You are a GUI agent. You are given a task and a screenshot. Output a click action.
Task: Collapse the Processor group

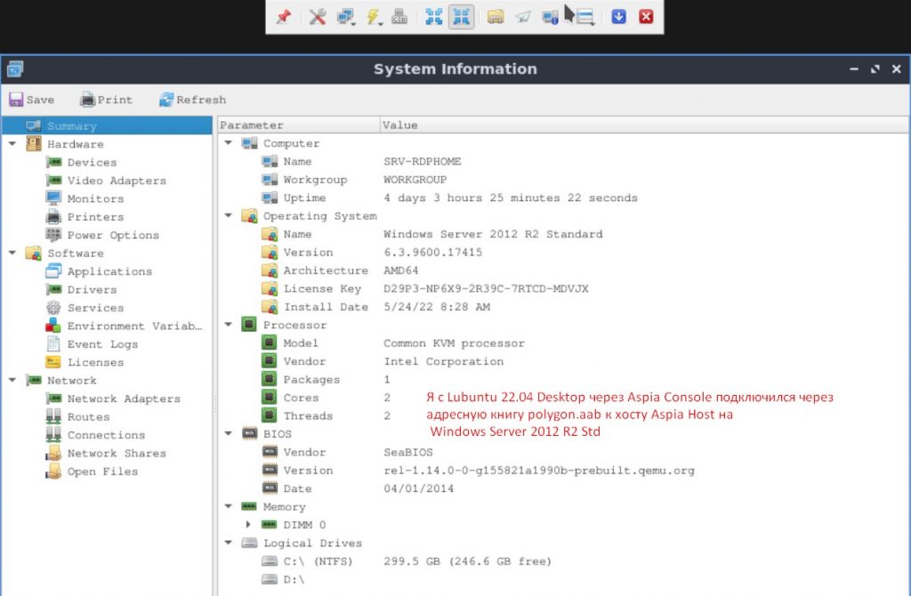[x=229, y=325]
